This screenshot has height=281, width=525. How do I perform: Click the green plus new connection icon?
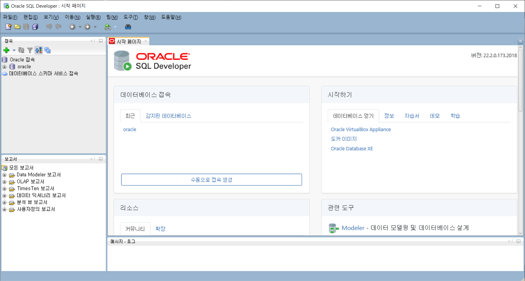click(x=6, y=50)
